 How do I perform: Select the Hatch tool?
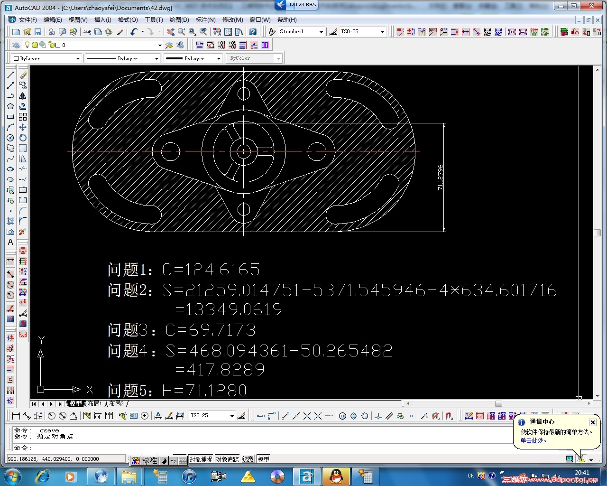[10, 221]
